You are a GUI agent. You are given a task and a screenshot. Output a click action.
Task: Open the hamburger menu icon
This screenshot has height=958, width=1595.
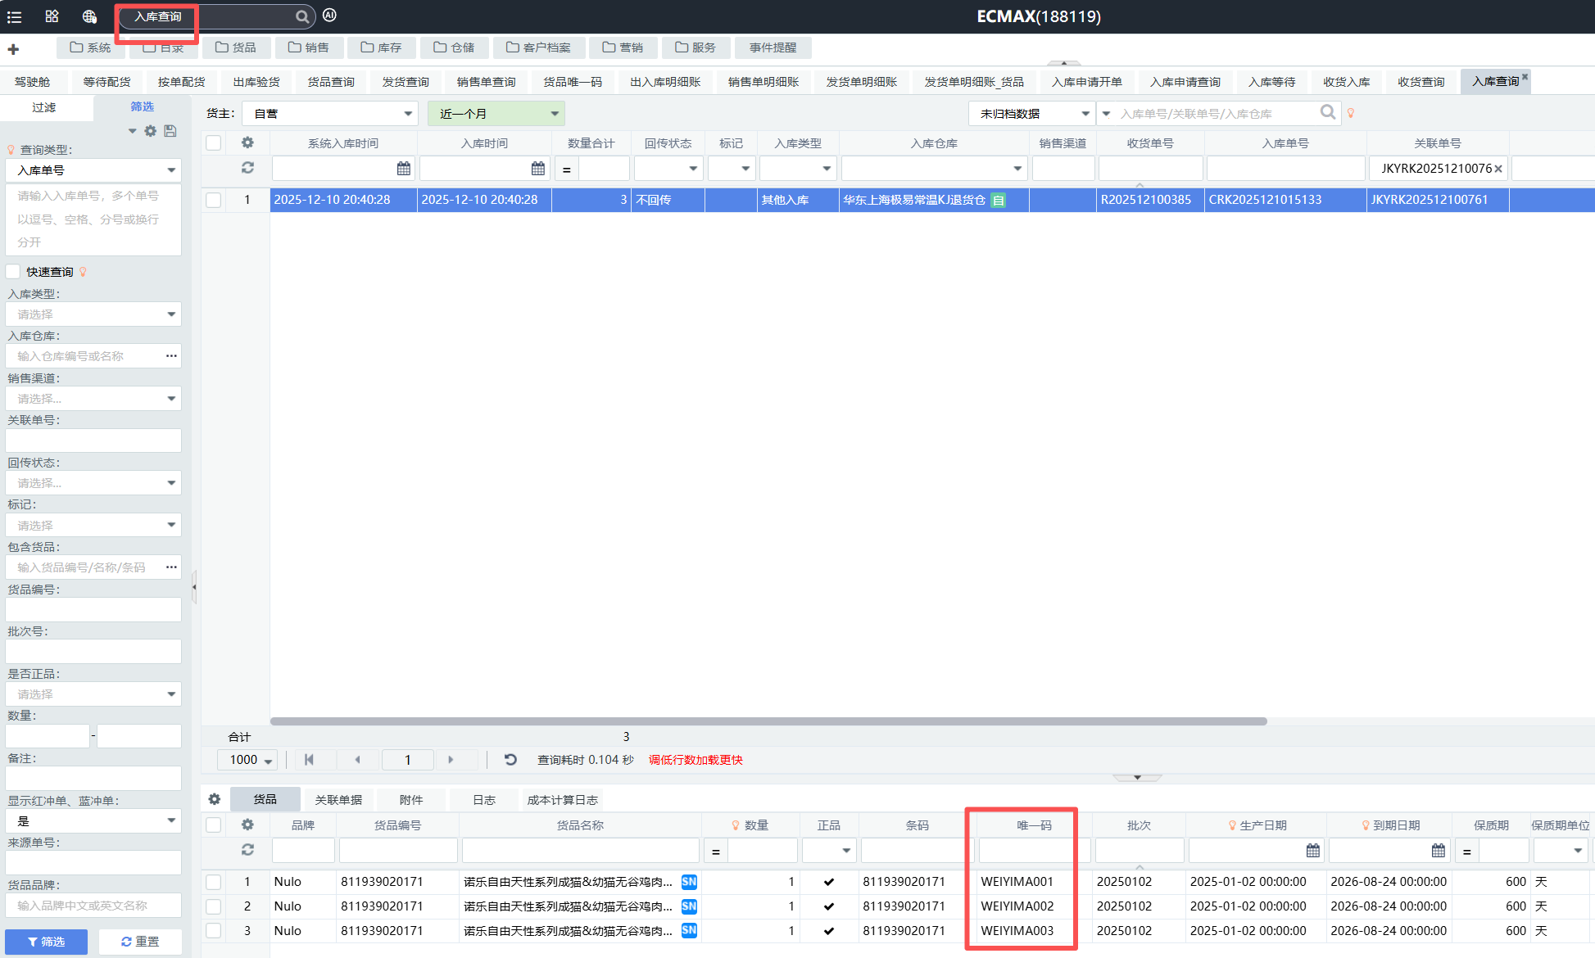click(x=14, y=16)
